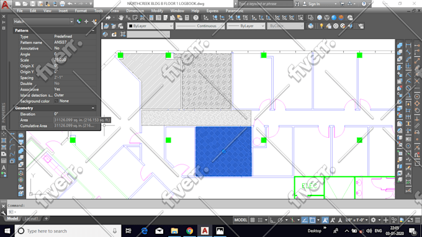
Task: Open the Parametric menu
Action: [235, 11]
